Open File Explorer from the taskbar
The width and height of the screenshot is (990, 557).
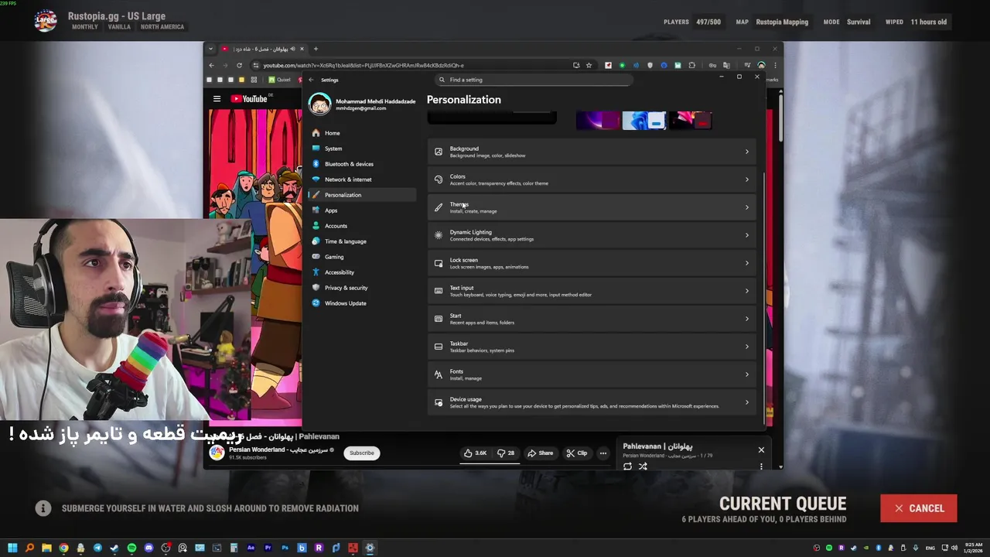click(46, 548)
